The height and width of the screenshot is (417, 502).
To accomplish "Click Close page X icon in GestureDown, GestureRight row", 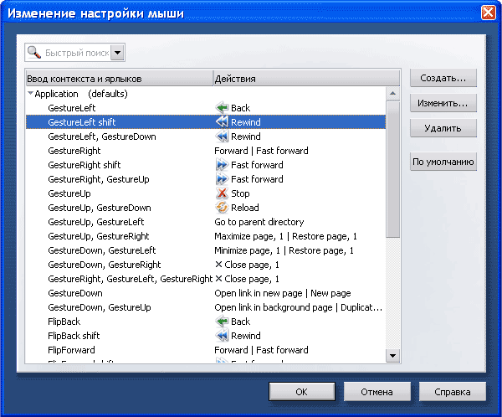I will 218,265.
